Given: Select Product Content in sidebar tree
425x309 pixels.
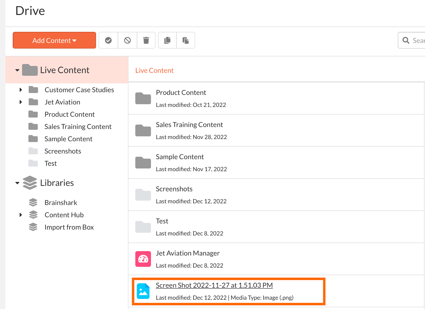Looking at the screenshot, I should click(x=70, y=114).
